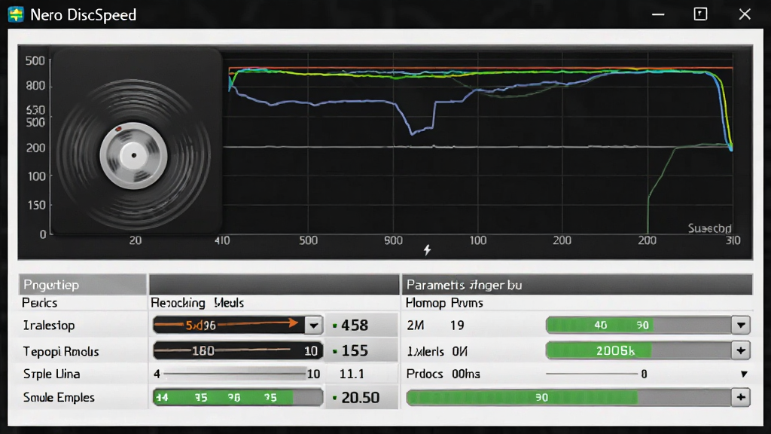The height and width of the screenshot is (434, 771).
Task: Click the Tepopi Rmolis 180 field
Action: click(x=238, y=351)
